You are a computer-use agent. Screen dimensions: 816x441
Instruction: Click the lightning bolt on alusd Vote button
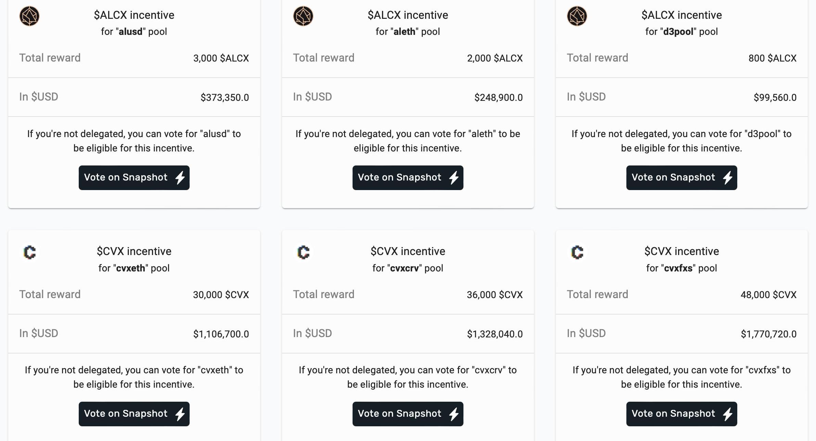coord(180,178)
